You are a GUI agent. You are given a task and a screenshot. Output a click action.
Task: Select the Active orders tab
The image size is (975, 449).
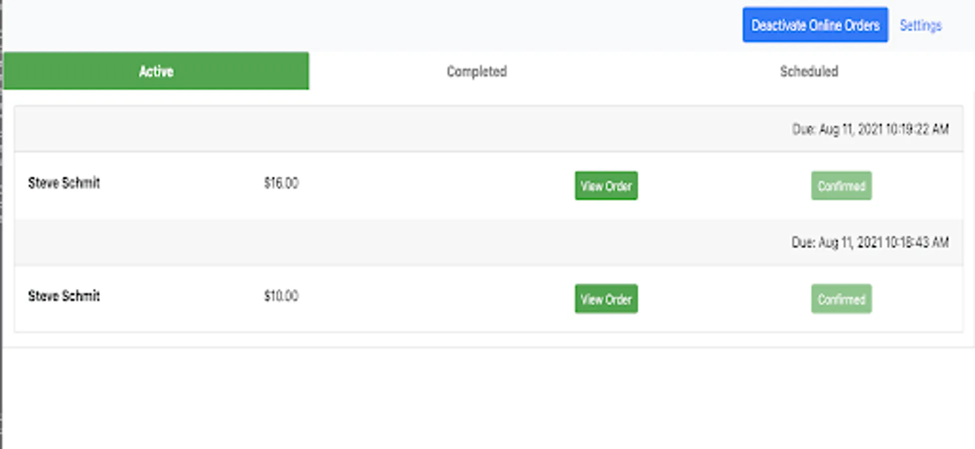click(x=156, y=71)
